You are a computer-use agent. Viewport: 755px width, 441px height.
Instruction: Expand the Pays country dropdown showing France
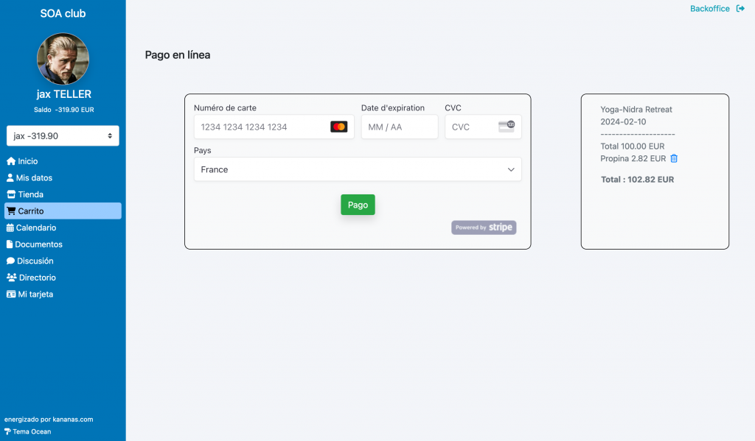click(358, 169)
